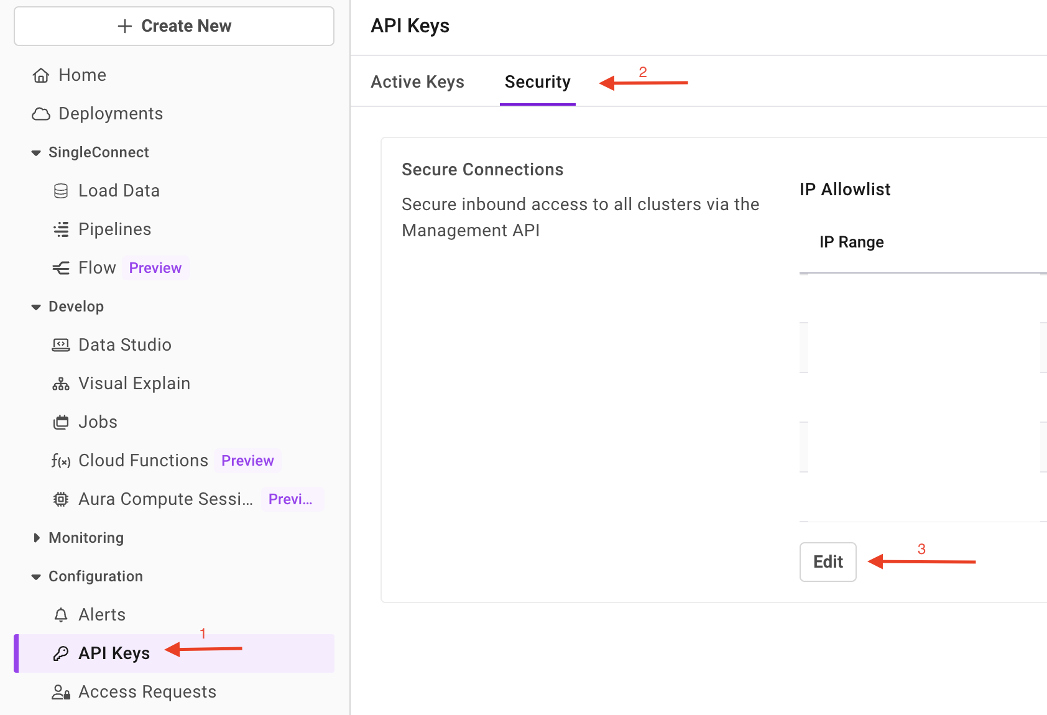
Task: Select the Home icon in sidebar
Action: pos(40,75)
